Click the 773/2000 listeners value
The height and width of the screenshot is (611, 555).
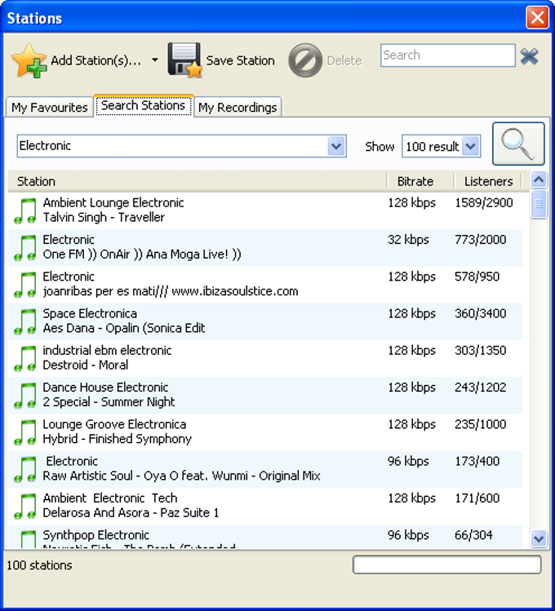pos(480,240)
